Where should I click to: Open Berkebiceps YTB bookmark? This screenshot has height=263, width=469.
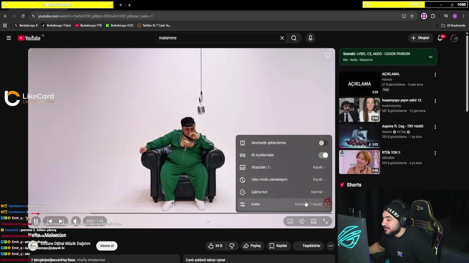coord(88,26)
